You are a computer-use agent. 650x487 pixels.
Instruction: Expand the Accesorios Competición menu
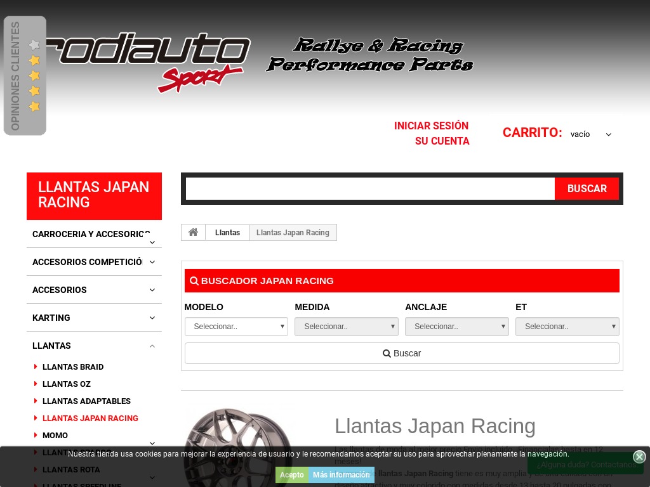(152, 262)
